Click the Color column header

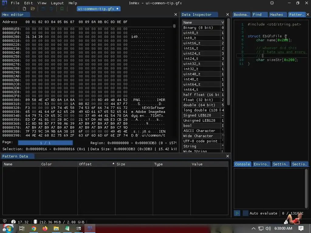coord(59,164)
